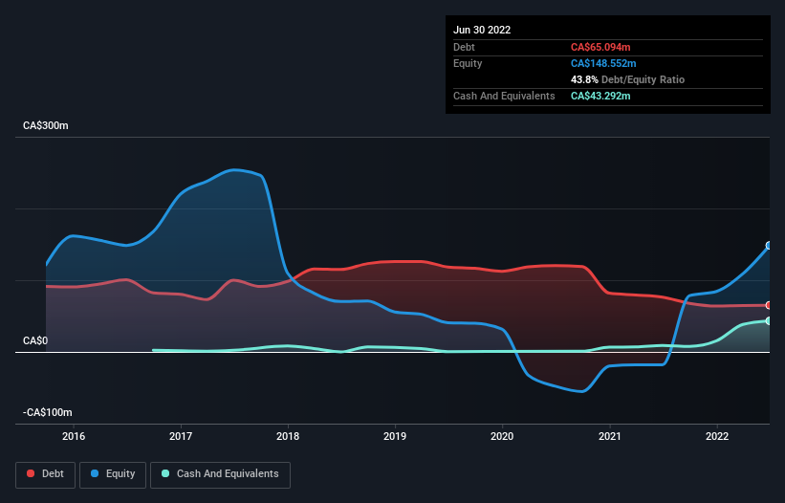Click the Cash And Equivalents tooltip label
This screenshot has height=503, width=785.
(x=504, y=96)
